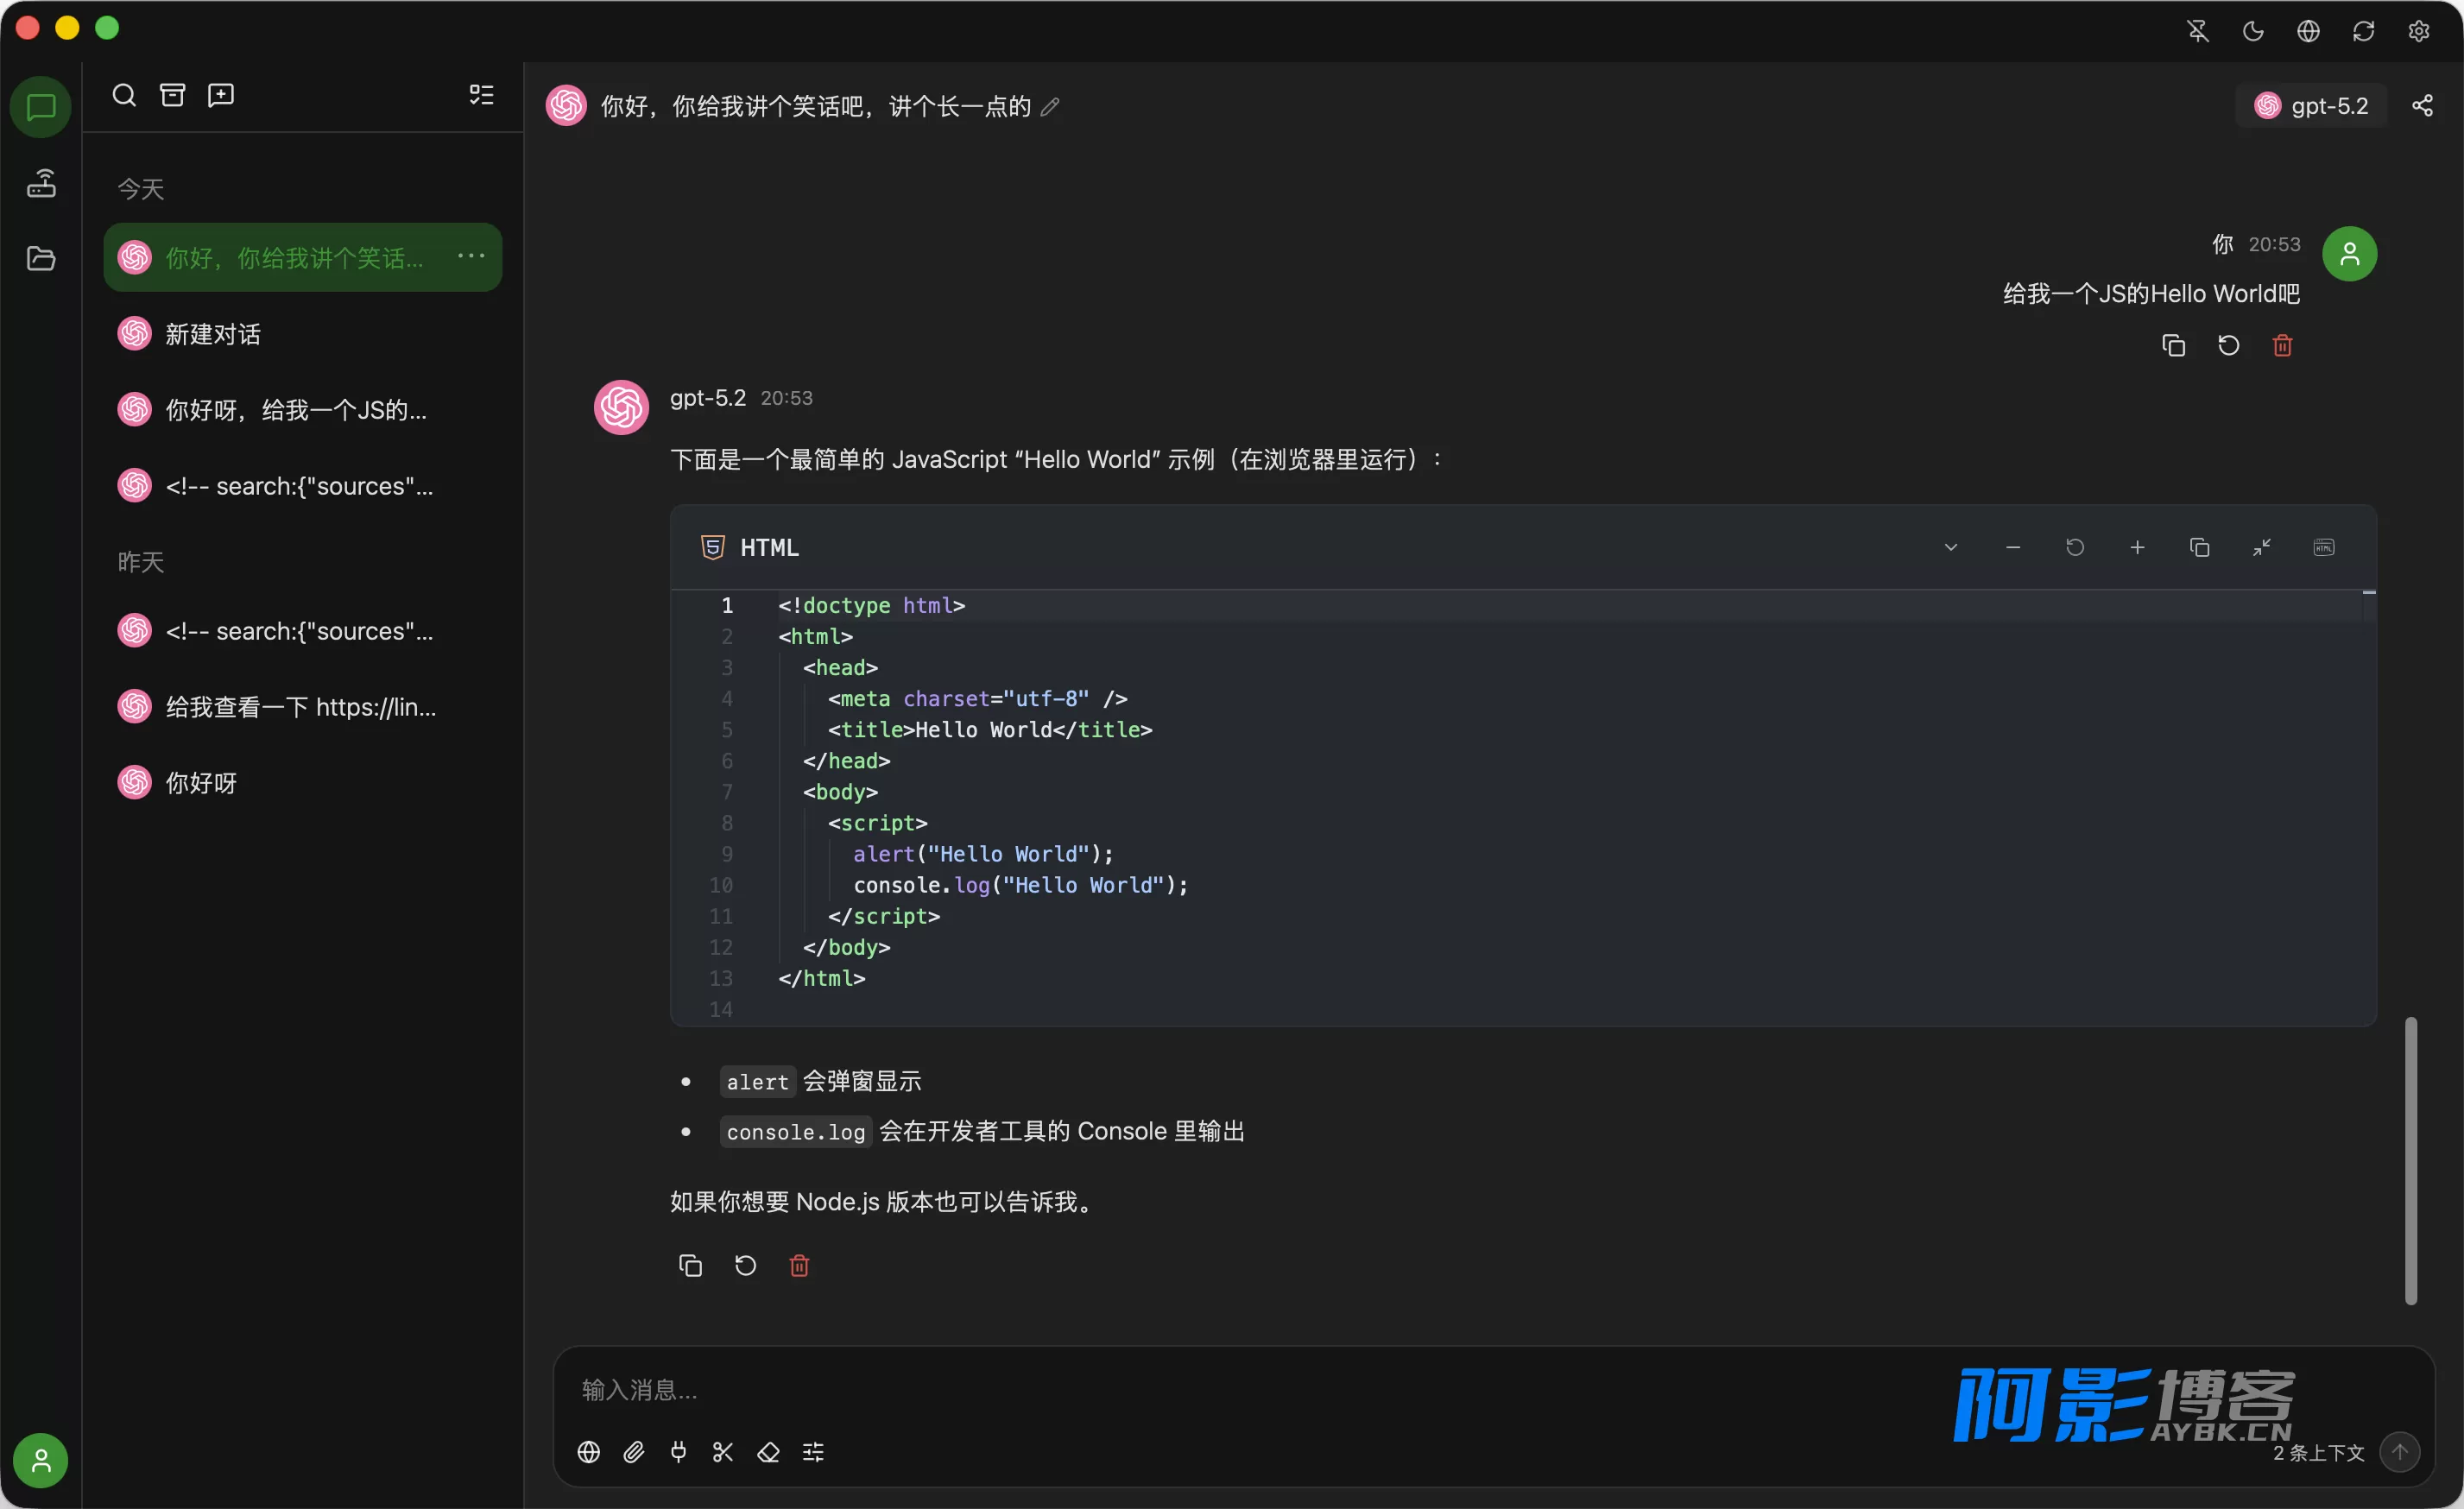Open the archive box icon
2464x1509 pixels.
point(173,95)
